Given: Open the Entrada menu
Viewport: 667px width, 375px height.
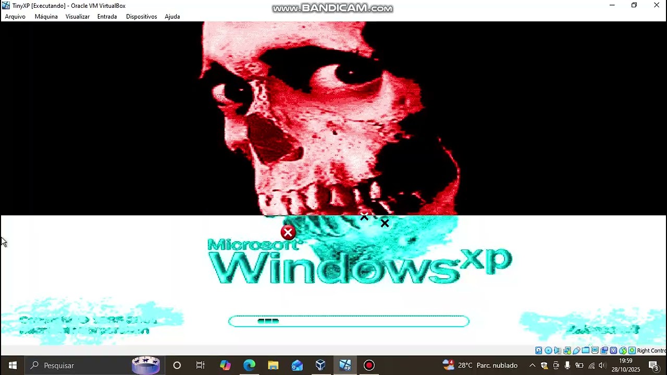Looking at the screenshot, I should click(x=107, y=17).
